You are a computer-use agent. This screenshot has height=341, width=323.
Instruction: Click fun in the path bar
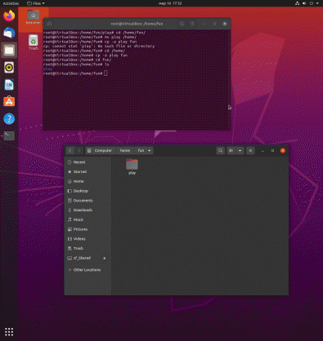pos(141,150)
